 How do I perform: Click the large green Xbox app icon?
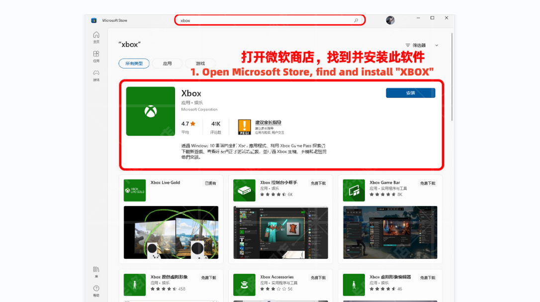coord(151,111)
